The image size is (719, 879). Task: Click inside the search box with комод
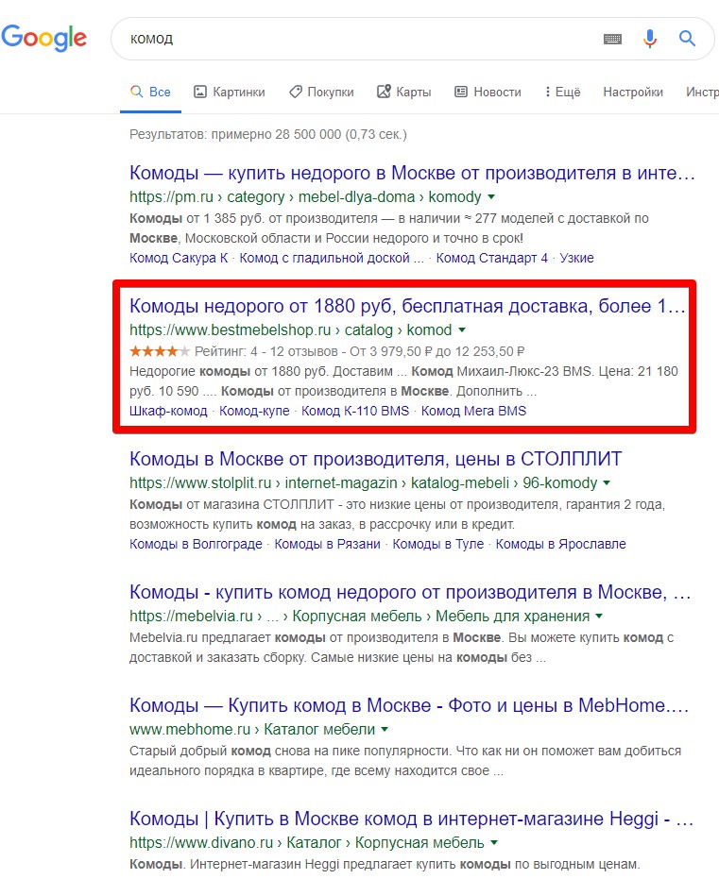359,39
